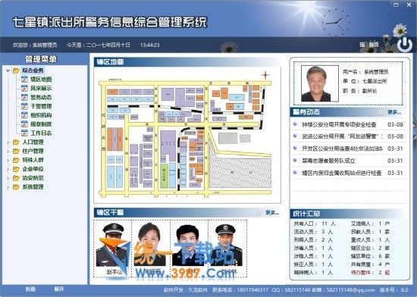
Task: Open 企业单位 menu folder
Action: (33, 169)
